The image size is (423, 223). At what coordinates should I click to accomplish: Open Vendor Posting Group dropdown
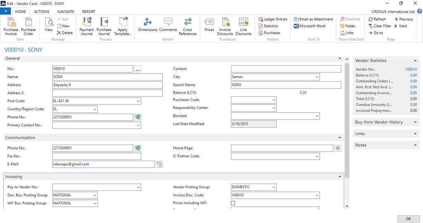pos(273,187)
